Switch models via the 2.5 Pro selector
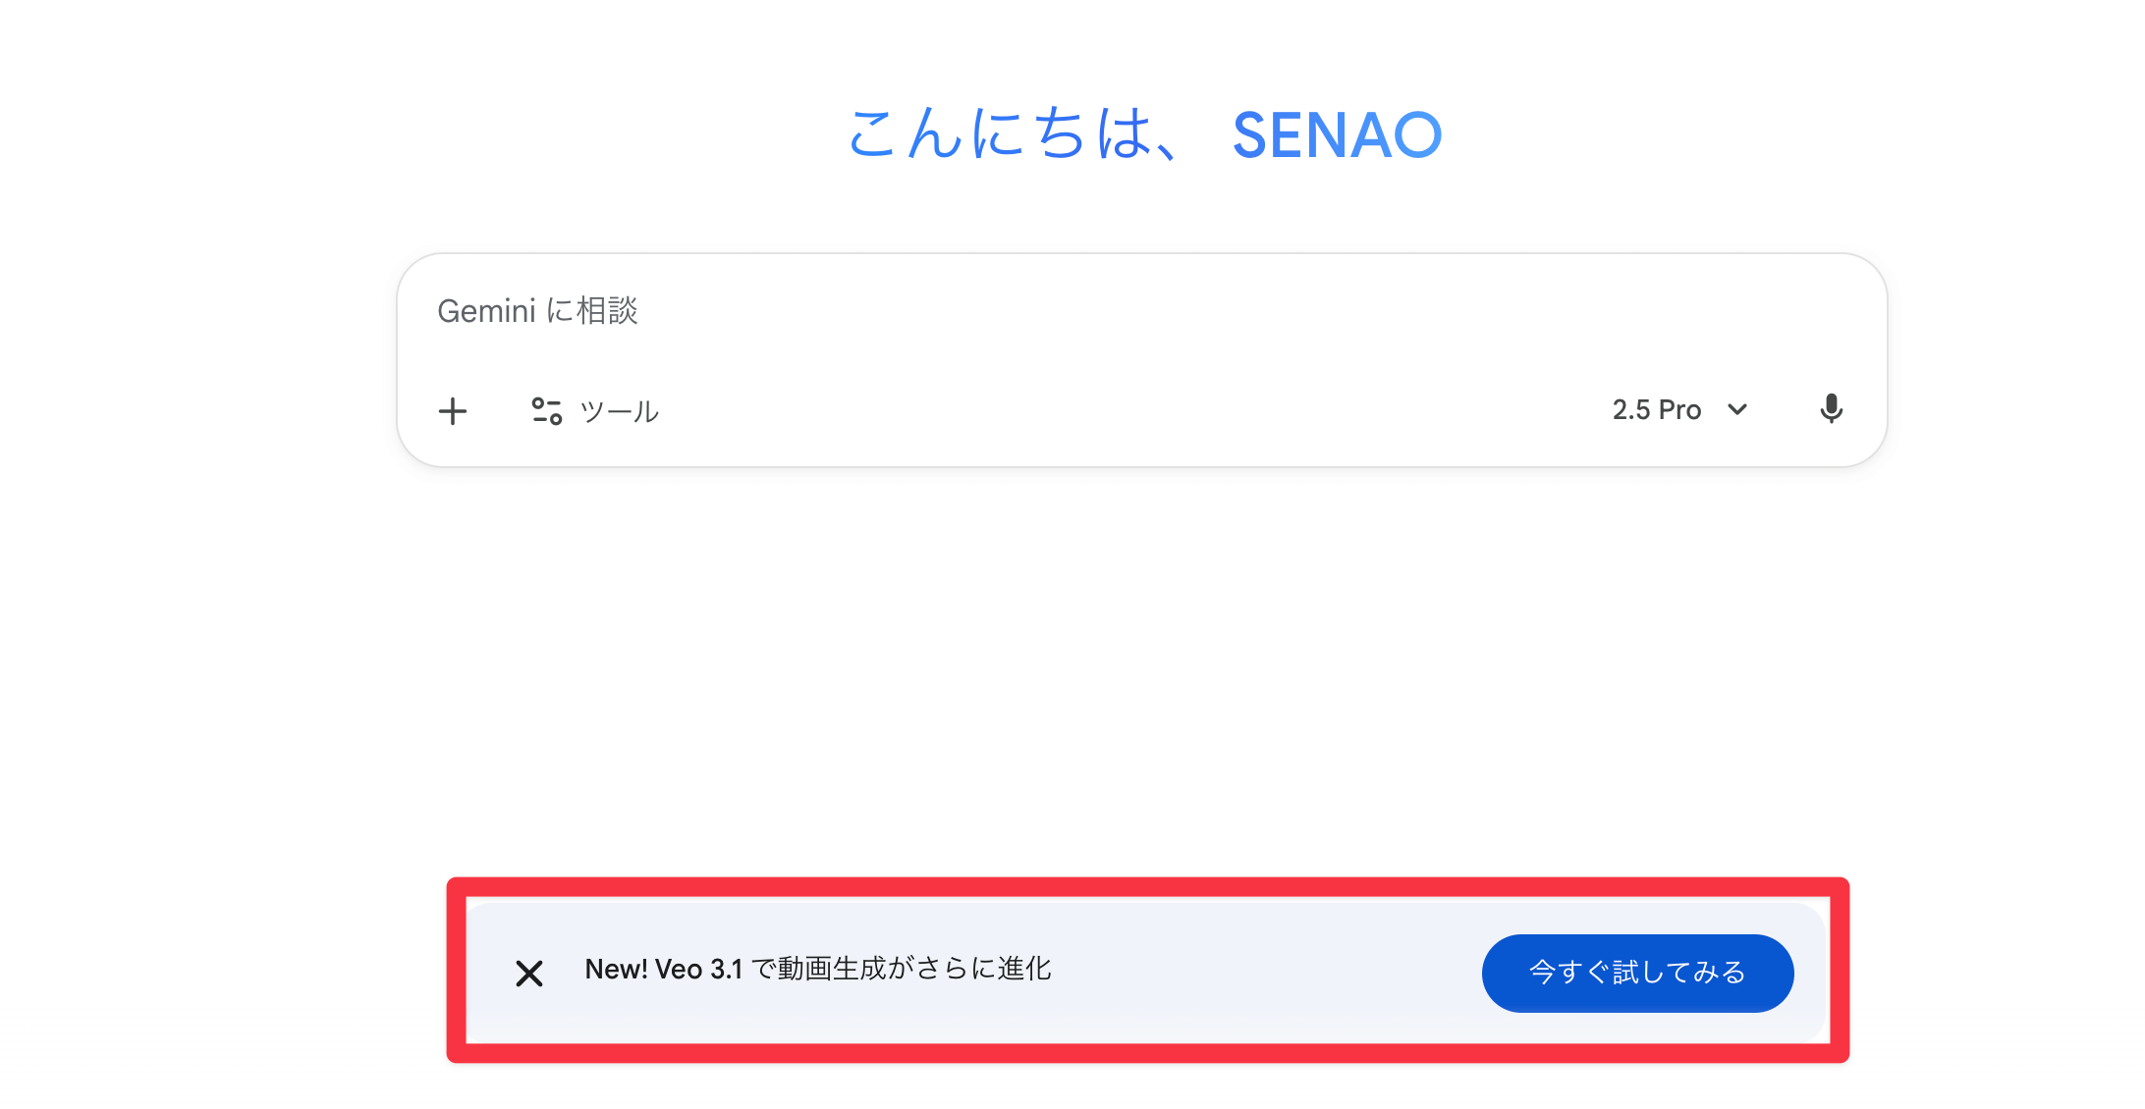Image resolution: width=2145 pixels, height=1109 pixels. tap(1679, 409)
